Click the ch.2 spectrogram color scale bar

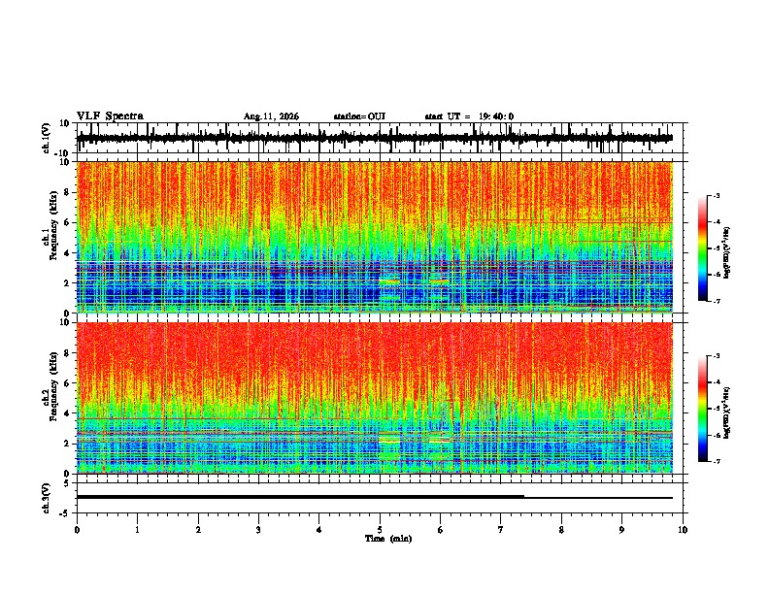point(702,409)
